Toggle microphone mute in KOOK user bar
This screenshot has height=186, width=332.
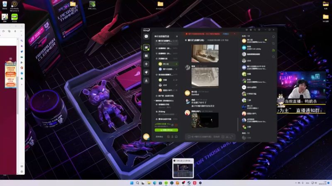point(172,137)
